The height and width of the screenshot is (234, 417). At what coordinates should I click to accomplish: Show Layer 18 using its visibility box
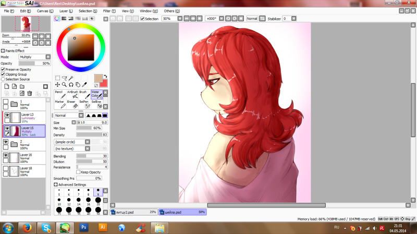coord(6,168)
